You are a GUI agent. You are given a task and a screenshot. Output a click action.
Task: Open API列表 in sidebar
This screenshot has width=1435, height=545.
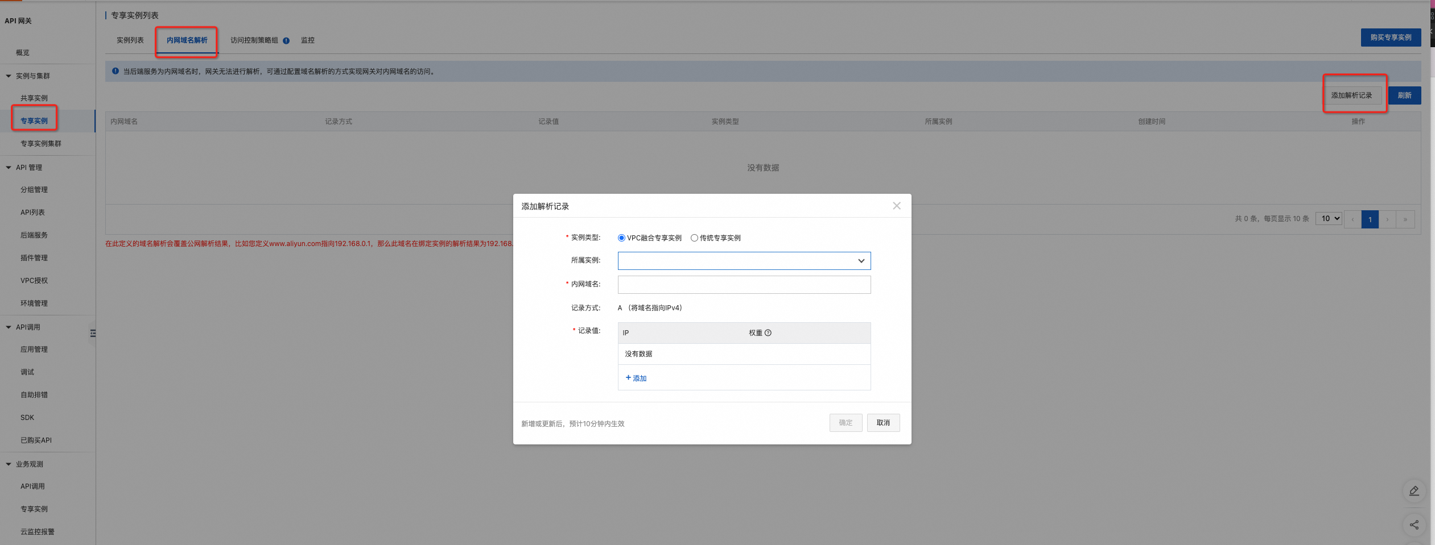pyautogui.click(x=32, y=213)
